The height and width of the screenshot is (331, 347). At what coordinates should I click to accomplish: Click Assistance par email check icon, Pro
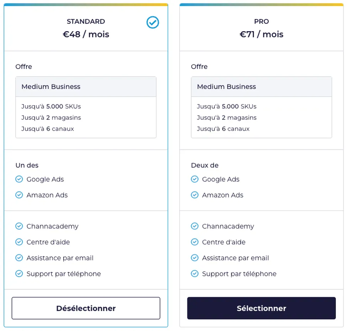[195, 258]
